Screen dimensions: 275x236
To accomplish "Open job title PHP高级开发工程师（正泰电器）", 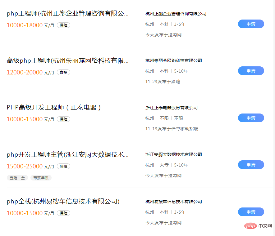I will pos(54,108).
